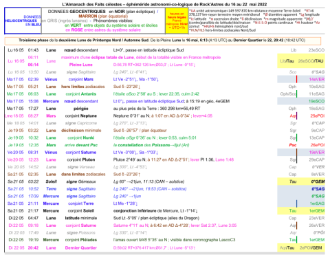This screenshot has height=255, width=330.
Task: Click the yellow legal-time box in header
Action: pyautogui.click(x=177, y=21)
